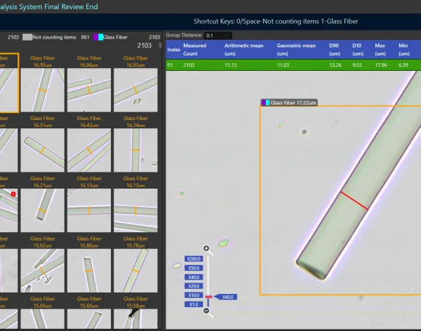Click the 11.13 arithmetic mean value
The height and width of the screenshot is (331, 421).
point(230,65)
